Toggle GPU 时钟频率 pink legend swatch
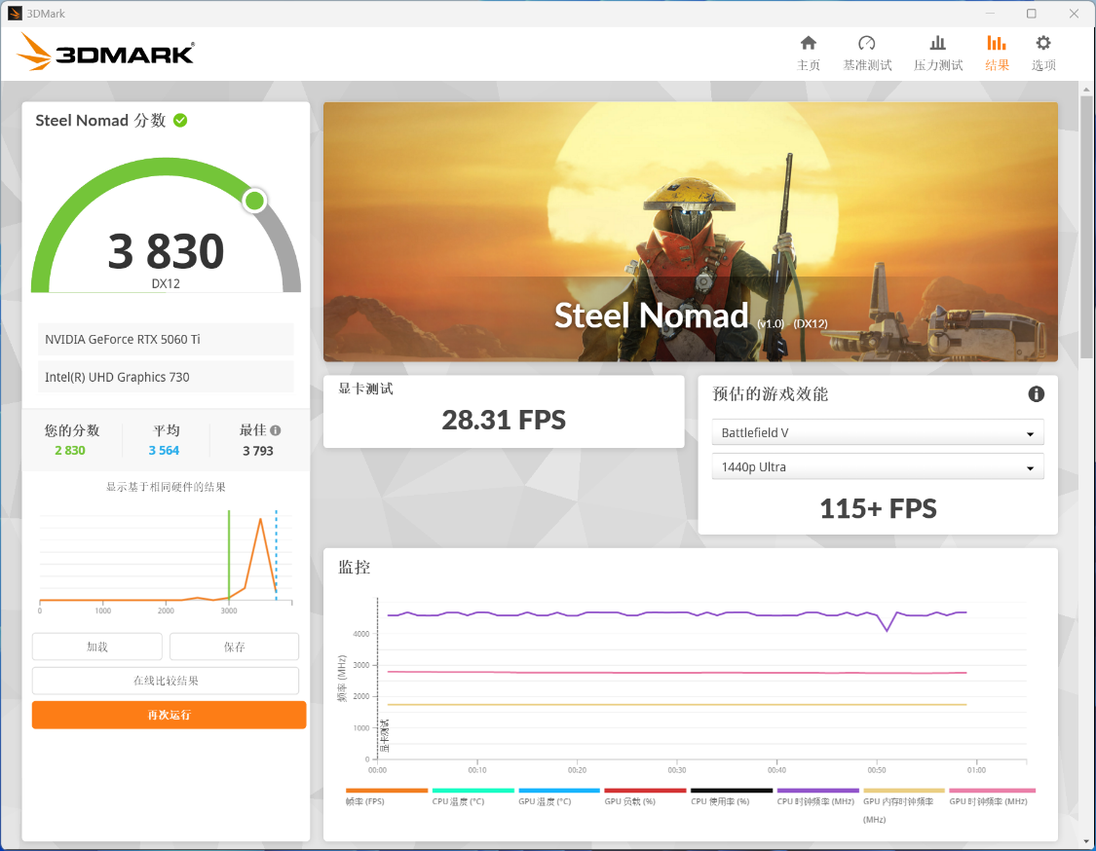The image size is (1096, 851). click(991, 791)
